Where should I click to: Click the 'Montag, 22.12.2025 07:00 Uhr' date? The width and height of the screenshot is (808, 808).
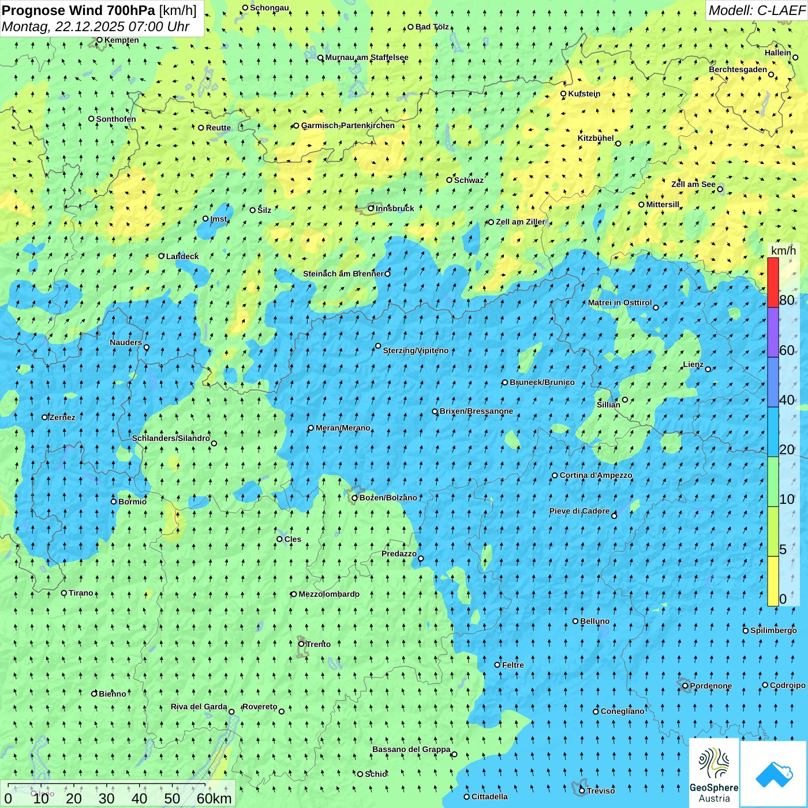[x=95, y=27]
